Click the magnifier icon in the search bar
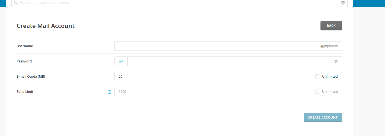Image resolution: width=385 pixels, height=136 pixels. pyautogui.click(x=16, y=3)
